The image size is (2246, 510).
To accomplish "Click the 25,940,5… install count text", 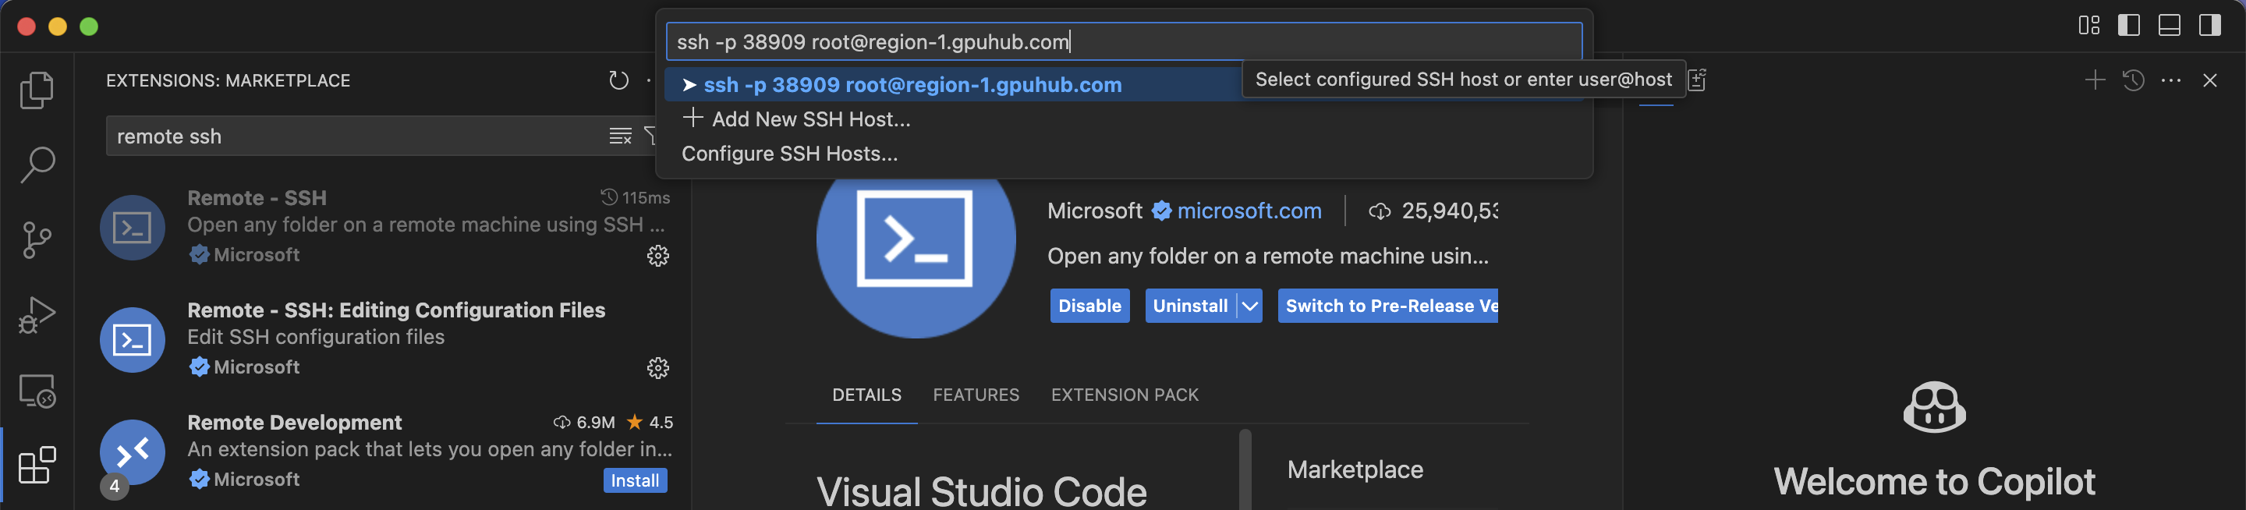I will (x=1449, y=211).
